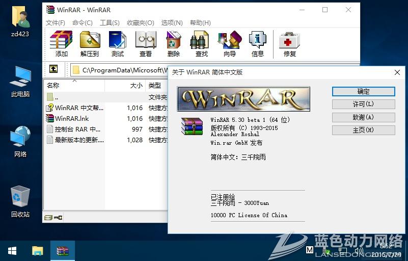Select the WinRAR.lnk file in list
408x261 pixels.
[x=72, y=118]
